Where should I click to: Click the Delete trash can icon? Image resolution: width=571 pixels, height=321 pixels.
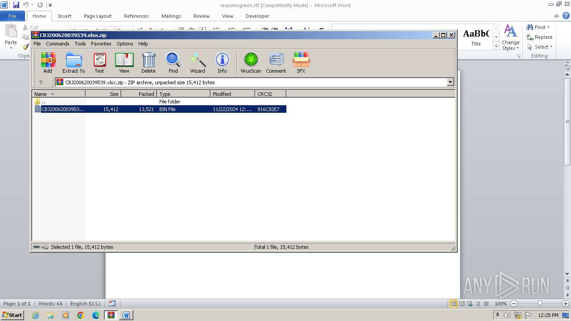point(149,63)
